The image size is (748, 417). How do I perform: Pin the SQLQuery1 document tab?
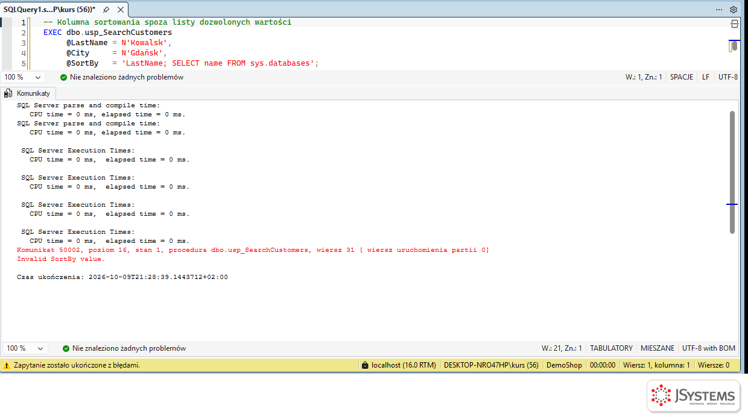[106, 10]
